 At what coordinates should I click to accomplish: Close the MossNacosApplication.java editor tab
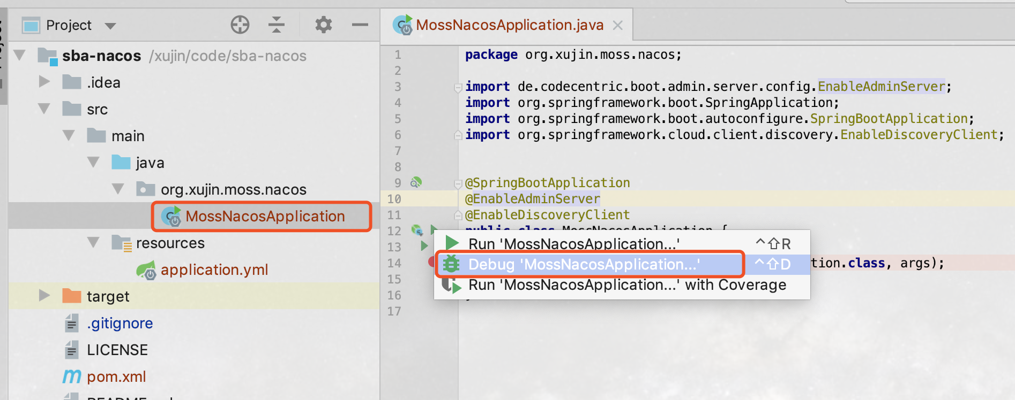[x=618, y=25]
